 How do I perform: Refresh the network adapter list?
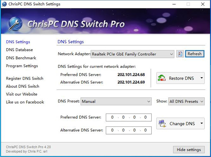coord(194,54)
